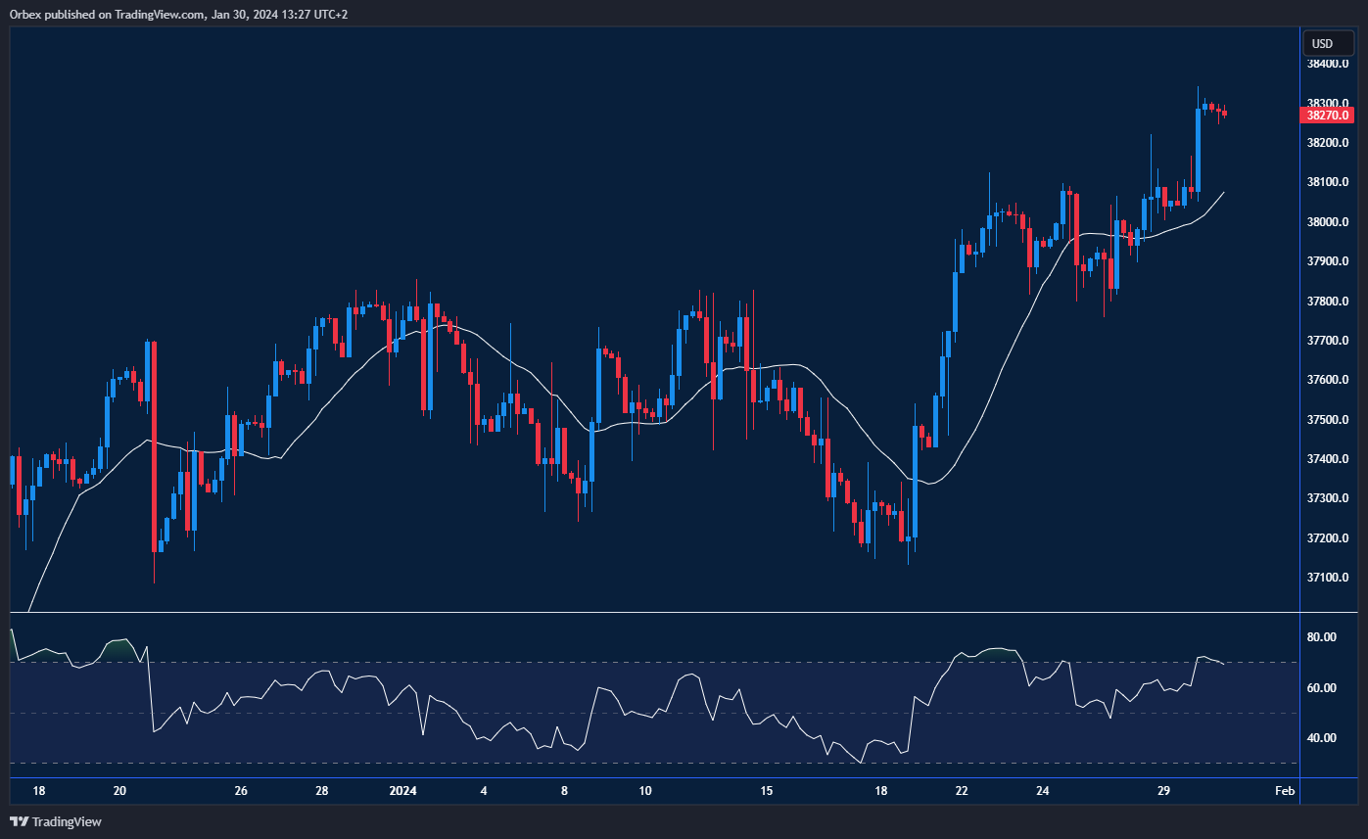Screen dimensions: 1368x839
Task: Click the 38400.0 price axis label
Action: point(1328,64)
